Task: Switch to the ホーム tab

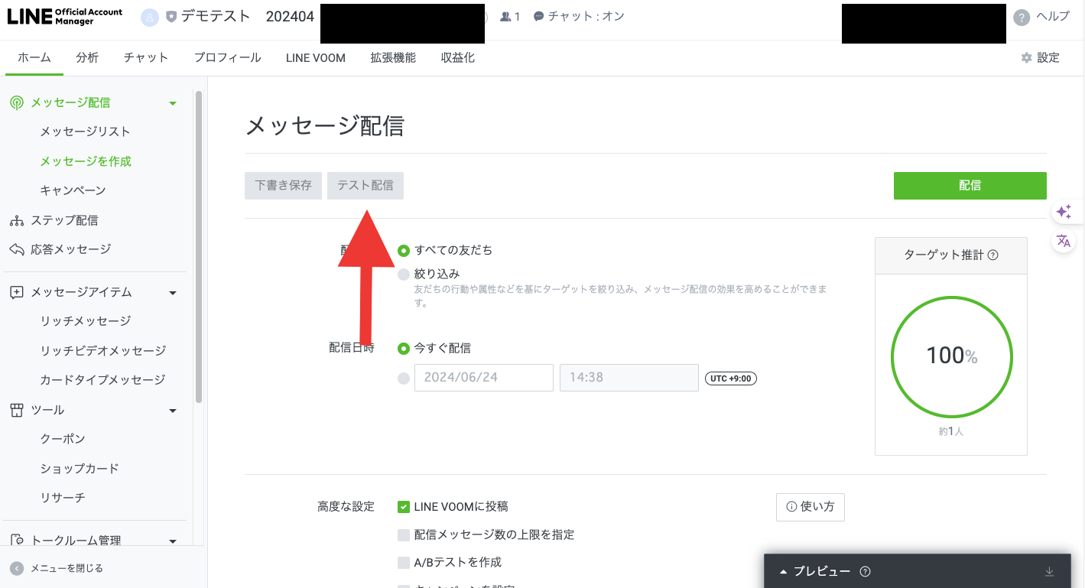Action: [34, 58]
